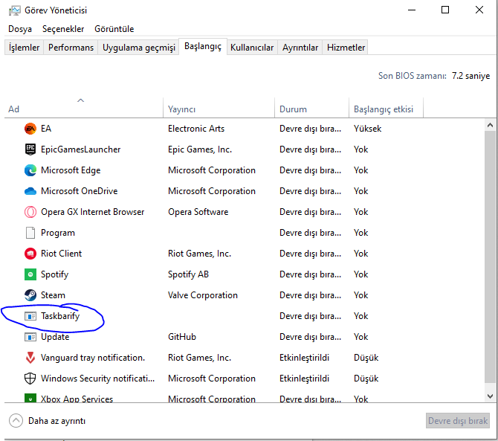Sort by the Ad column header
This screenshot has width=498, height=441.
click(84, 108)
